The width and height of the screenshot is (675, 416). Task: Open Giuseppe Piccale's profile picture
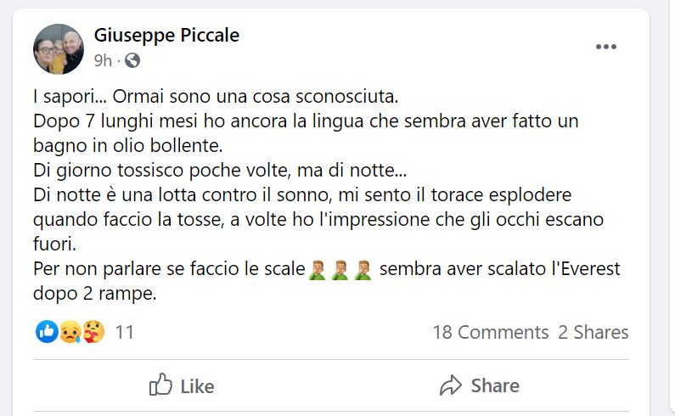tap(59, 48)
